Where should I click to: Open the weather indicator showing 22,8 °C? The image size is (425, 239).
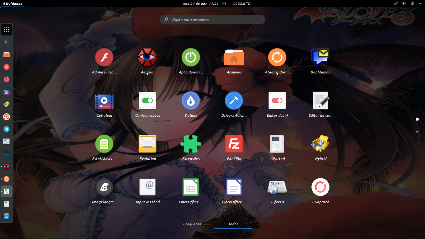[x=241, y=4]
